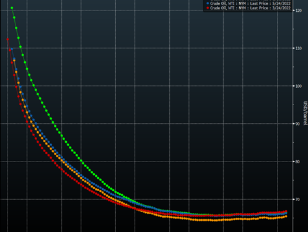The height and width of the screenshot is (232, 308).
Task: Click the 110 price axis label
Action: [x=299, y=48]
